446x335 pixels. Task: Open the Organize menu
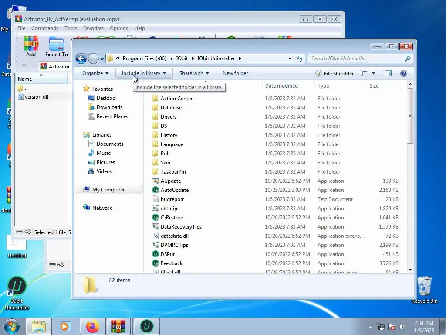click(95, 73)
